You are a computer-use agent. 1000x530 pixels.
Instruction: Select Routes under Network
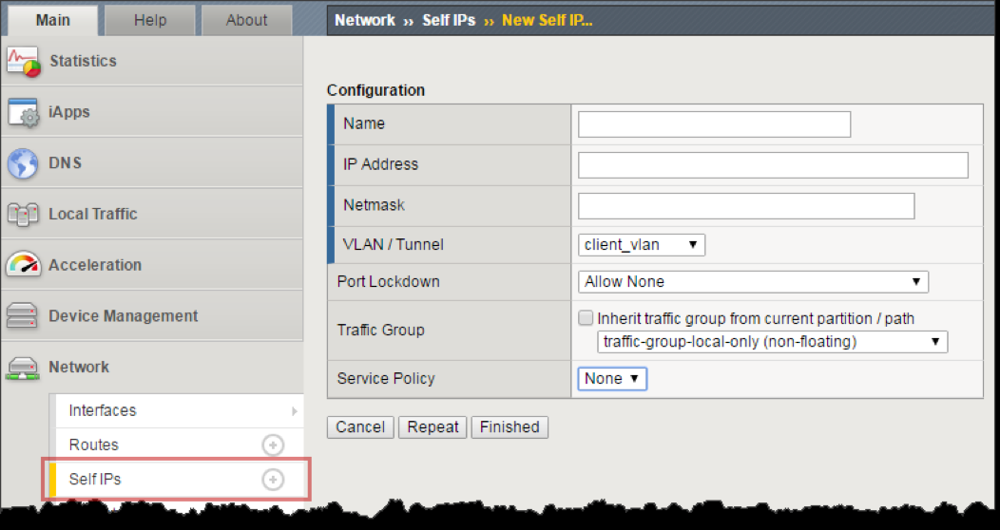click(179, 445)
